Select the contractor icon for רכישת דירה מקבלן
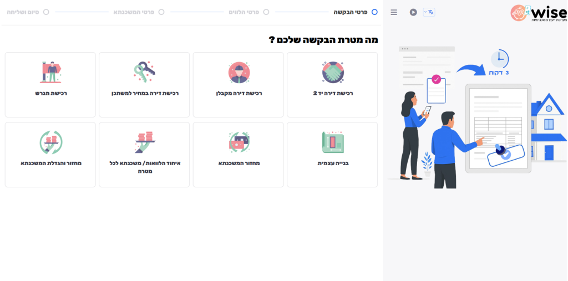The width and height of the screenshot is (568, 281). (x=239, y=72)
